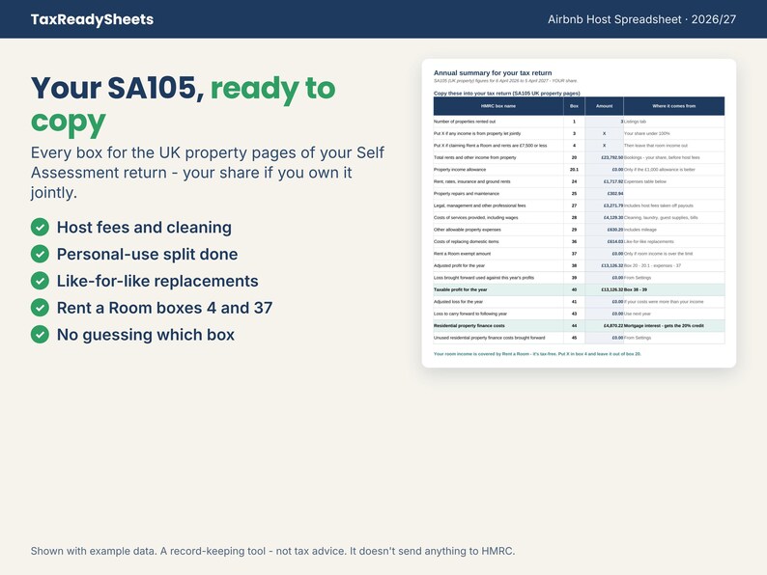Select the 'Like-for-like replacements' bullet text
Image resolution: width=767 pixels, height=575 pixels.
coord(157,281)
